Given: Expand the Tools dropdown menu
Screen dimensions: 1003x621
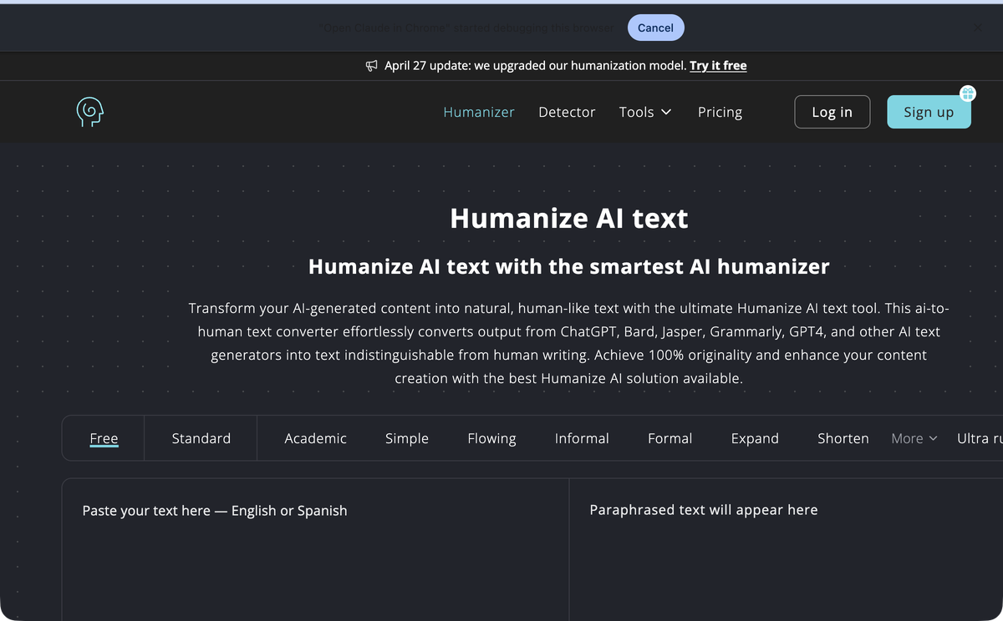Looking at the screenshot, I should [645, 112].
